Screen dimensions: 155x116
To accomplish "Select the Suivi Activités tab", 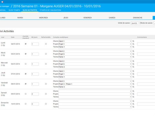I will click(30, 10).
